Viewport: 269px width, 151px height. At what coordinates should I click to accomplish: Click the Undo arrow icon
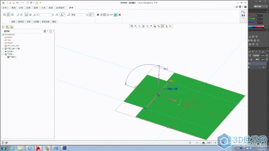pos(17,3)
